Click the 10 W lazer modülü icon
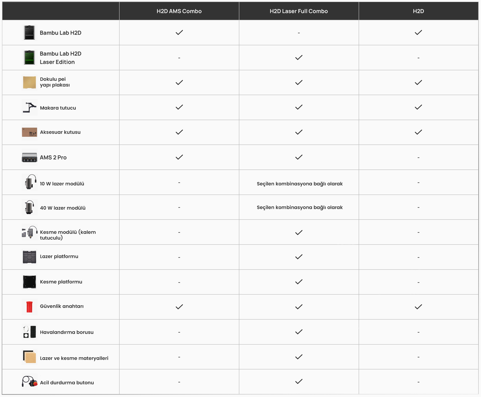 point(30,182)
